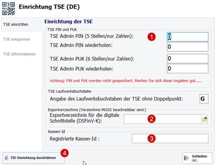
Task: Run TSE-Einrichtung durchführen
Action: tap(34, 158)
